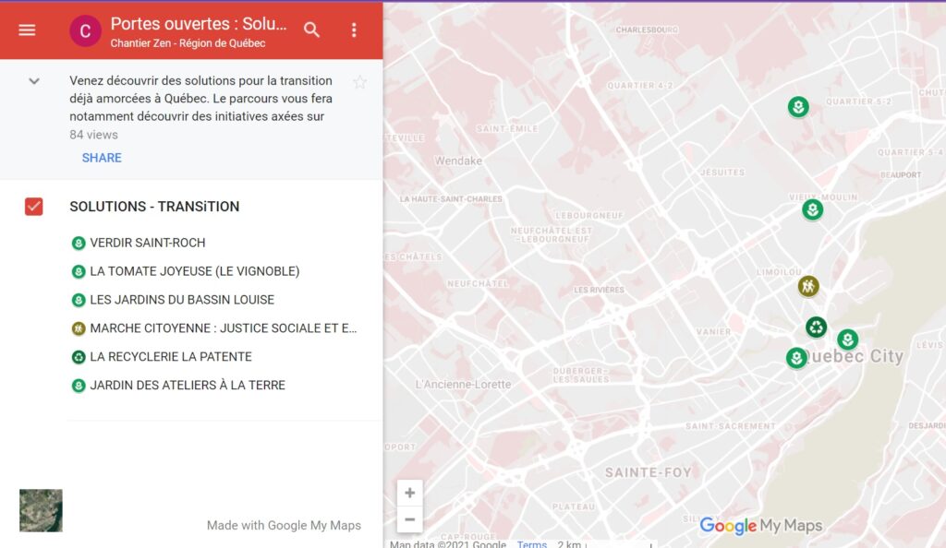The width and height of the screenshot is (946, 548).
Task: Click the Wendake label on the map
Action: 458,161
